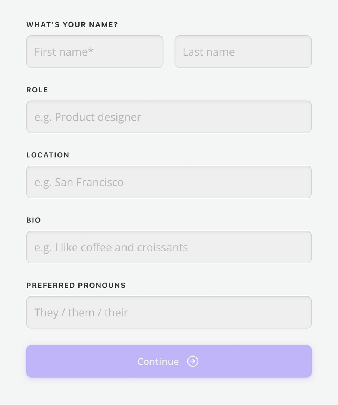The image size is (338, 405).
Task: Select the Preferred Pronouns input field
Action: [x=169, y=312]
